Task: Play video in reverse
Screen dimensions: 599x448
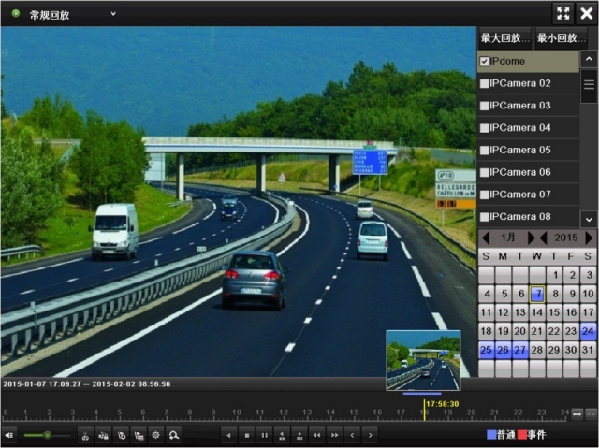Action: click(x=228, y=435)
